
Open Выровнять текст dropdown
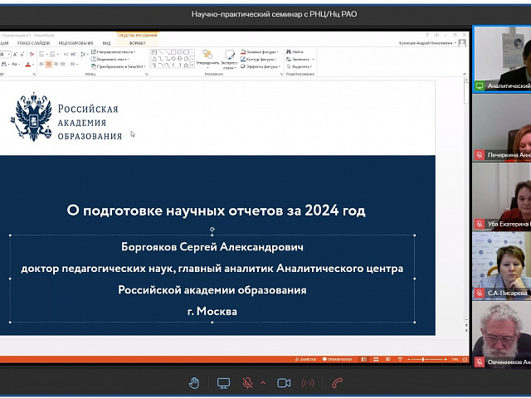click(x=110, y=59)
